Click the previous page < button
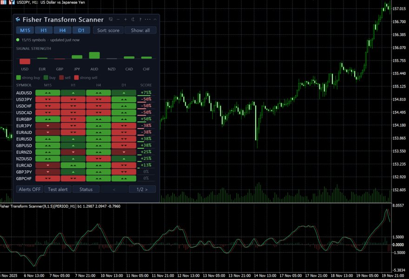 pyautogui.click(x=114, y=189)
